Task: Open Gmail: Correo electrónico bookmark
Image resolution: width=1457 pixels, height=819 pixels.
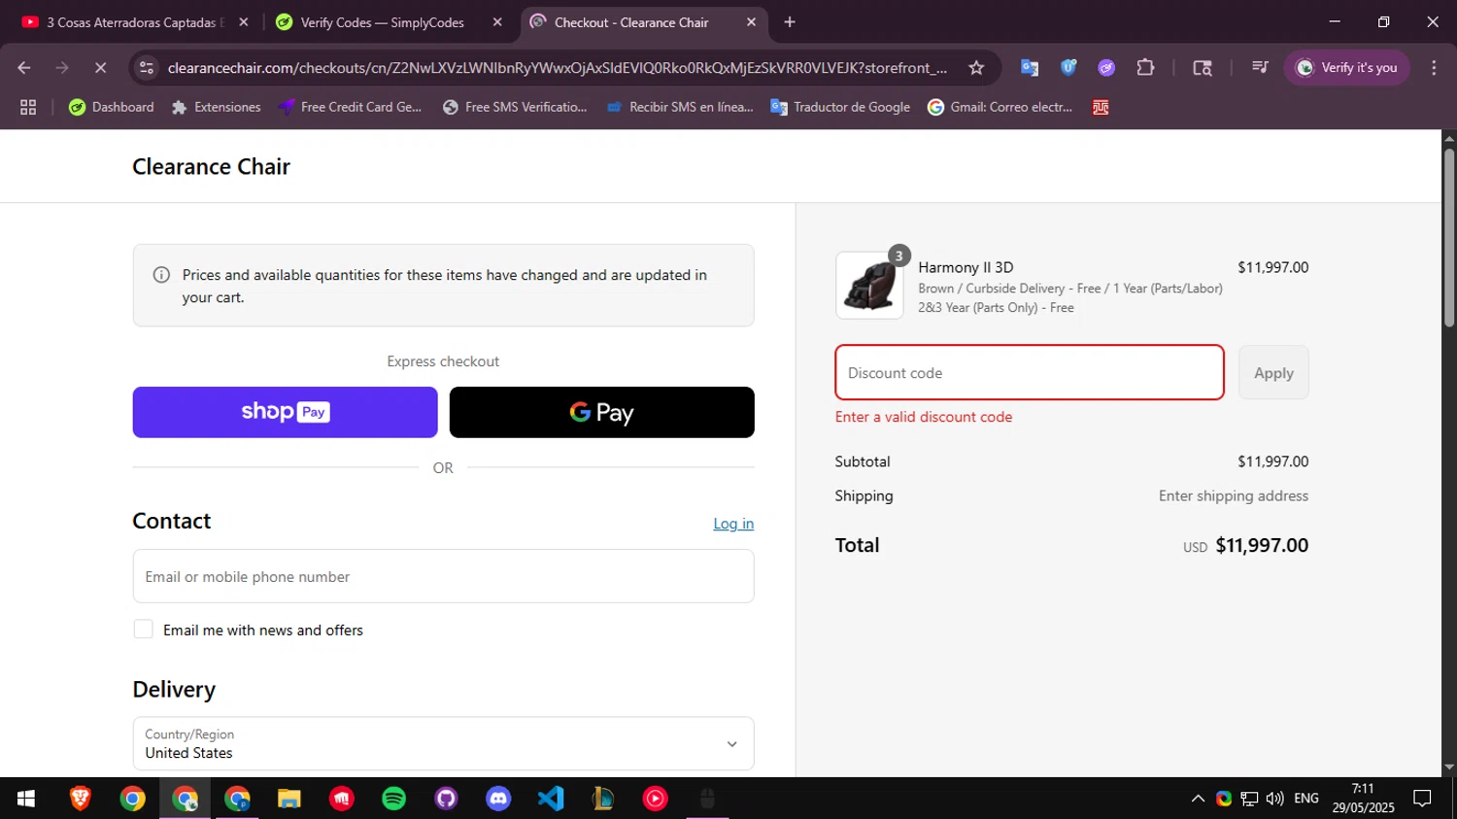Action: [x=1000, y=107]
